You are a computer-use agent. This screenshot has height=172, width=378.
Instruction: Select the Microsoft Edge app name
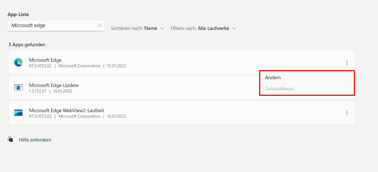click(45, 60)
